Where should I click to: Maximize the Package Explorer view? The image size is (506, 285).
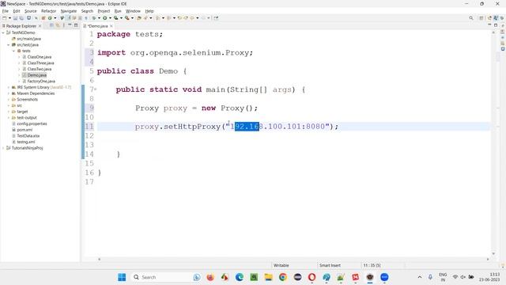click(76, 25)
